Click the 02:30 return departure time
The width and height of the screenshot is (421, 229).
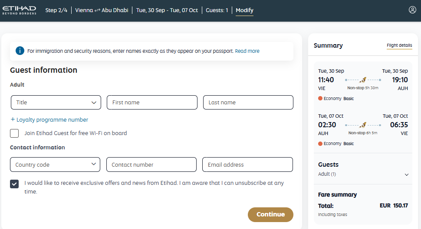pos(327,125)
